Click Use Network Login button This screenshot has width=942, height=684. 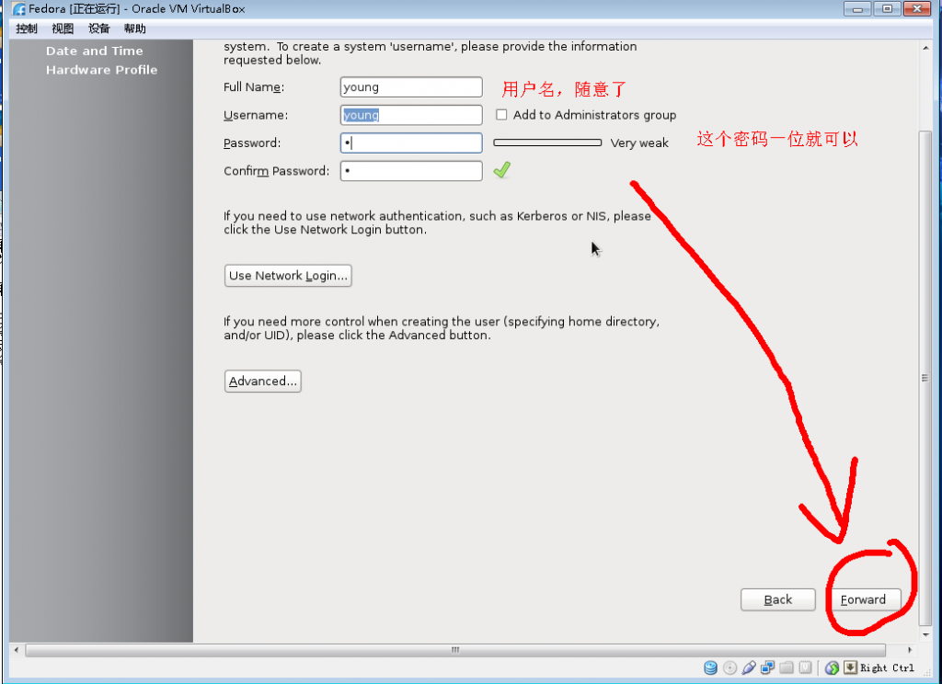tap(288, 275)
